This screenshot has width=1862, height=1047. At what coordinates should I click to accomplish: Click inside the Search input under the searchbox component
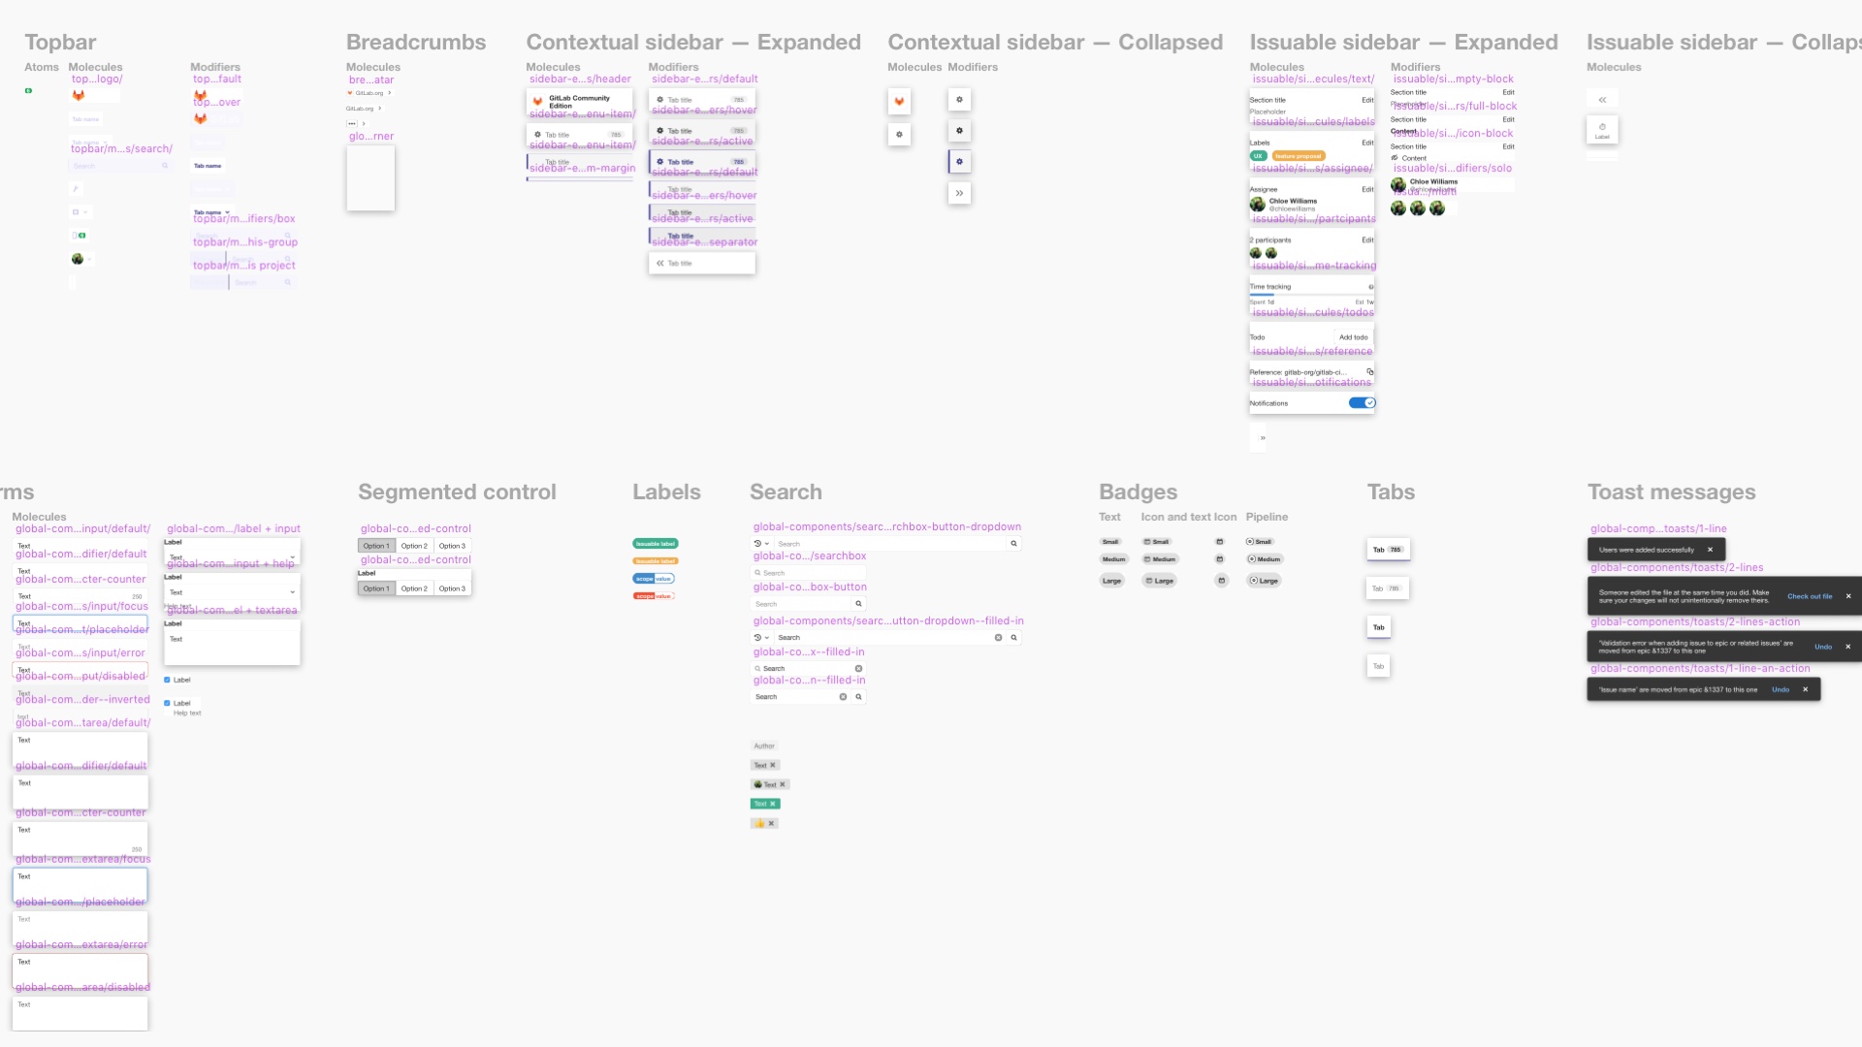(x=808, y=573)
